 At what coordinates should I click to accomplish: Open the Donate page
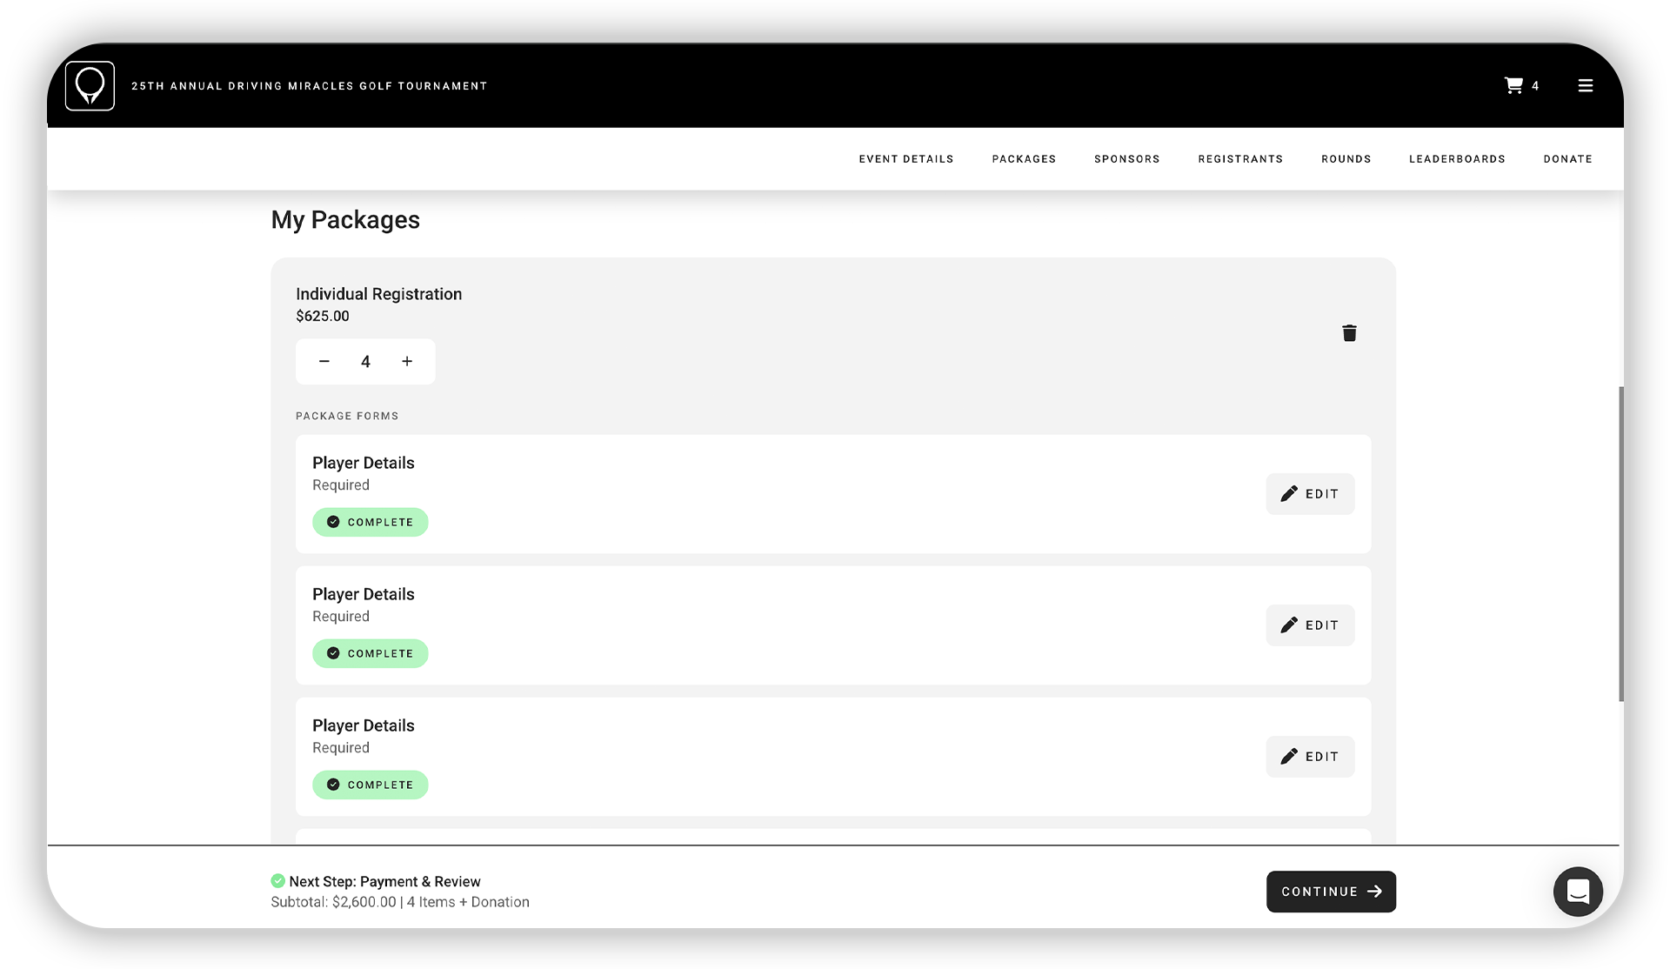(1567, 158)
